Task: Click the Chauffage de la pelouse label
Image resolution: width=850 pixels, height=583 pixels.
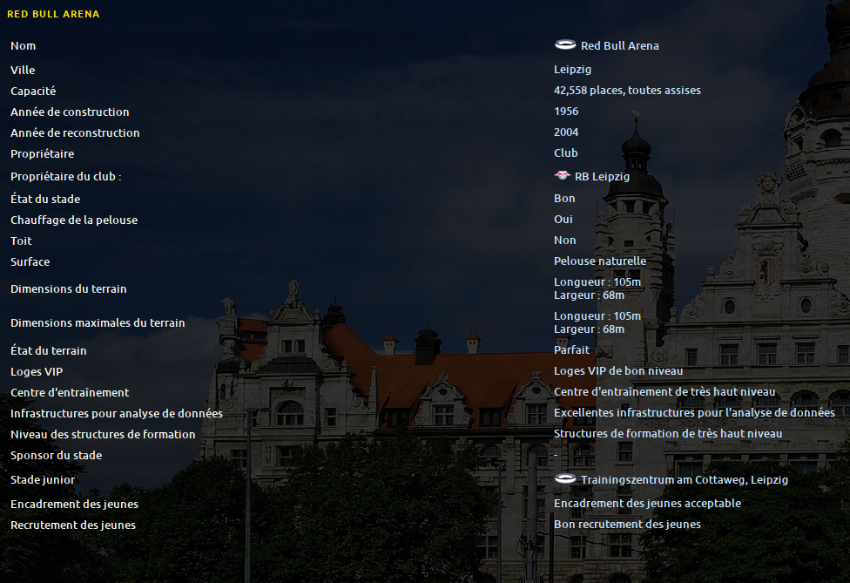Action: coord(74,220)
